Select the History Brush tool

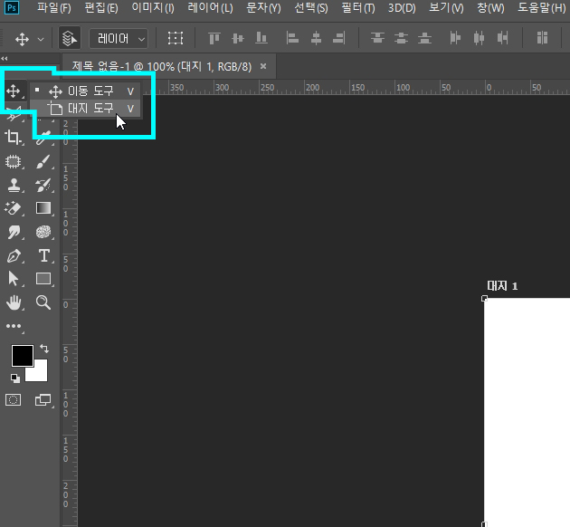43,185
